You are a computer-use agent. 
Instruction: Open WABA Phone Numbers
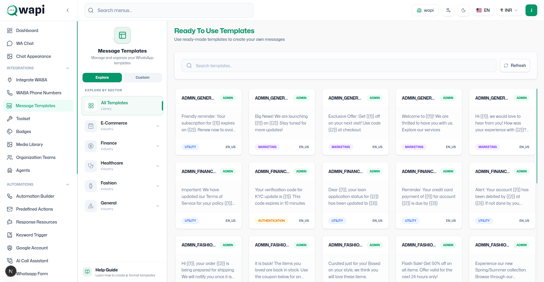pos(38,93)
